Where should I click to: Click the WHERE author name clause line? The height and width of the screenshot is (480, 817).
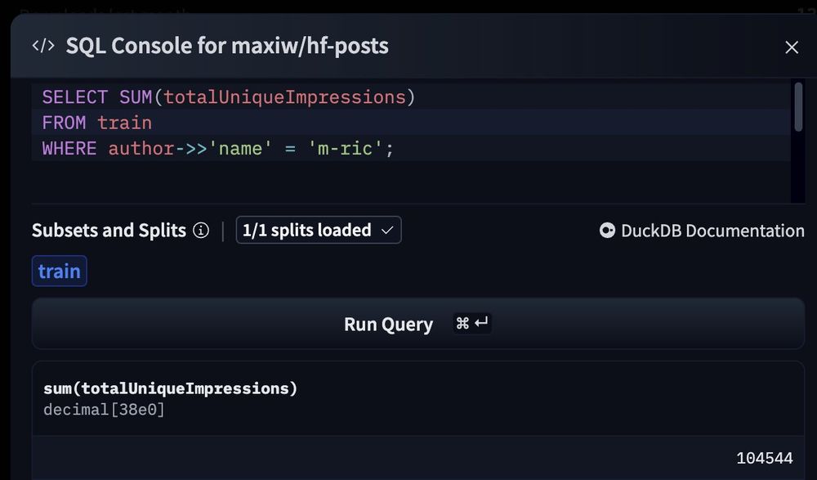point(218,149)
